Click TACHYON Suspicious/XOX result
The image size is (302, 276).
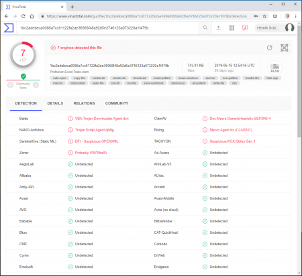[x=232, y=141]
